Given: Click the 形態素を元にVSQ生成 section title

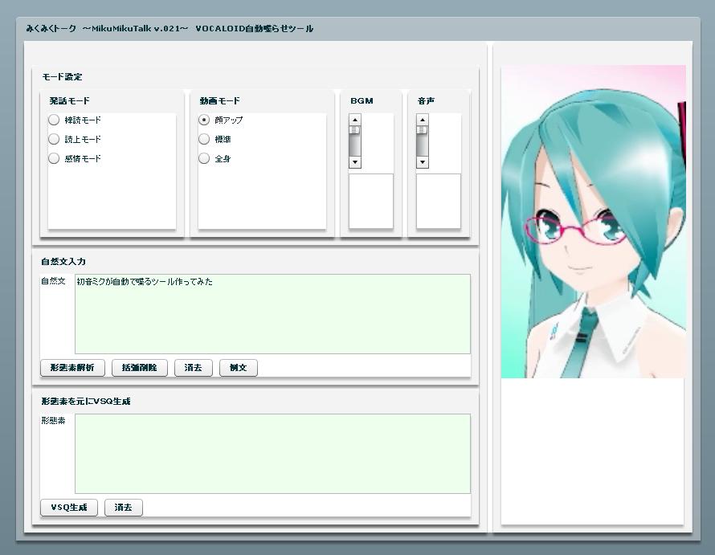Looking at the screenshot, I should 86,401.
